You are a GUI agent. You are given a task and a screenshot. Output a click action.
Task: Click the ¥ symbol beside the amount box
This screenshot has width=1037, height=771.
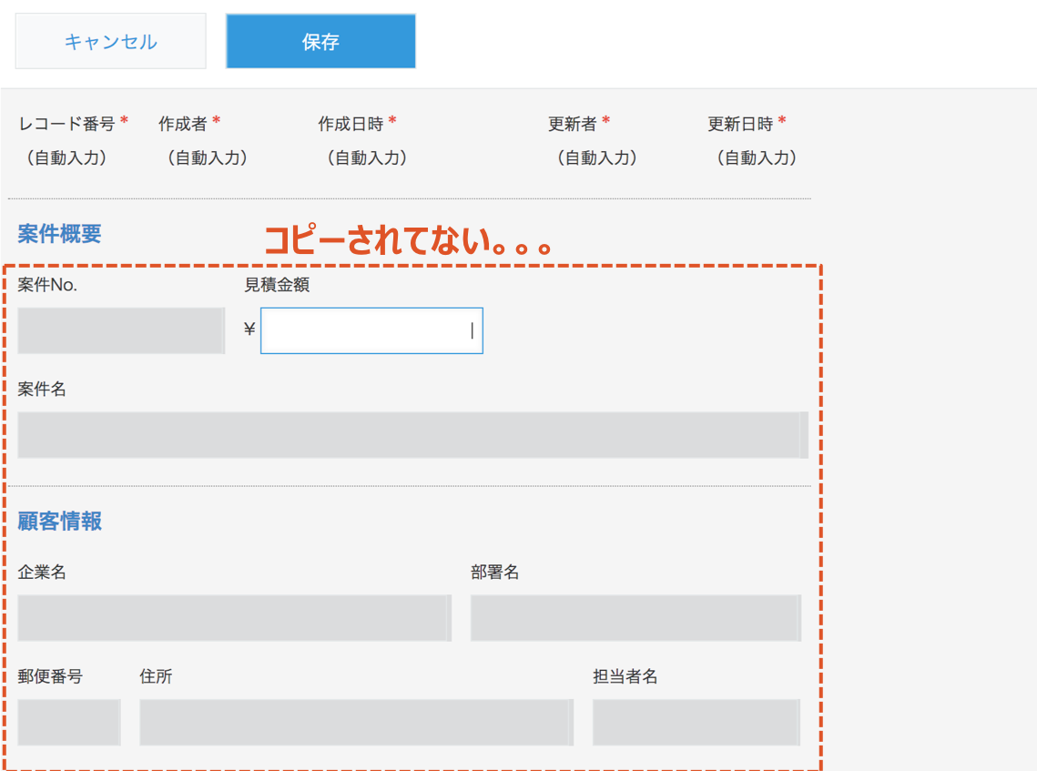pos(249,330)
